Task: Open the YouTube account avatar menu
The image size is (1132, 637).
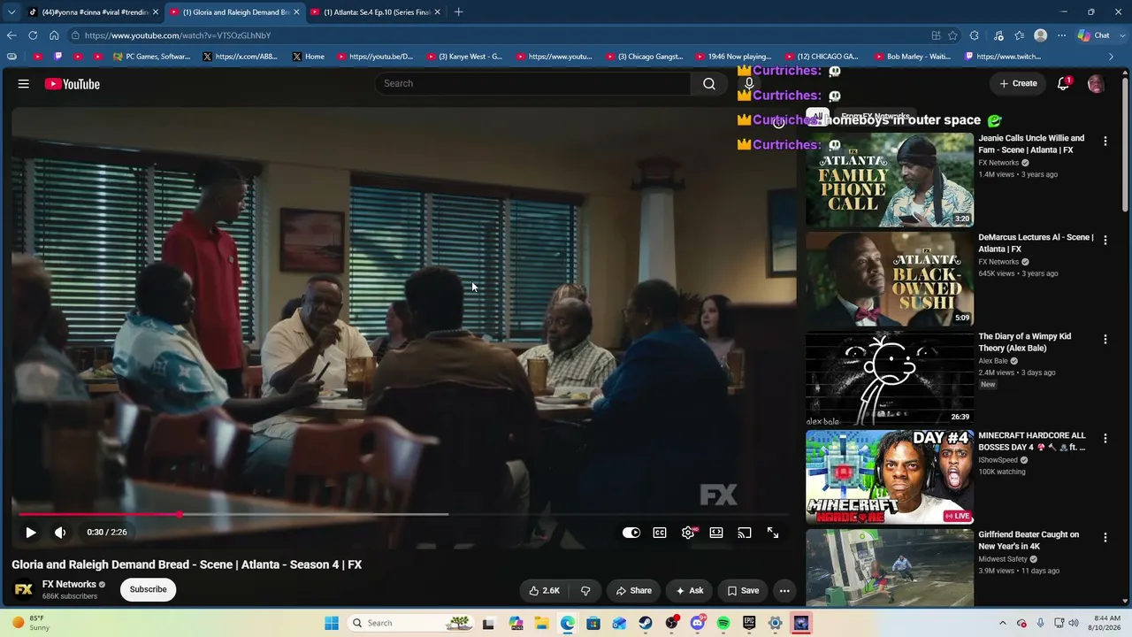Action: (1096, 84)
